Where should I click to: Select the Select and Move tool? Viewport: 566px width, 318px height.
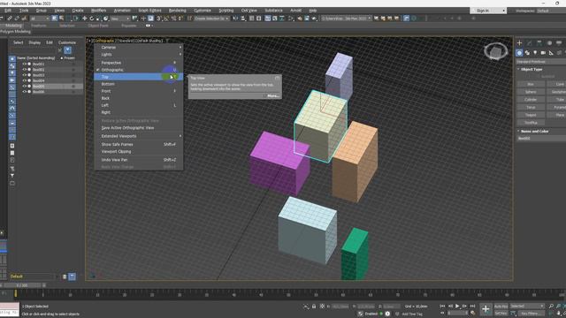[85, 19]
